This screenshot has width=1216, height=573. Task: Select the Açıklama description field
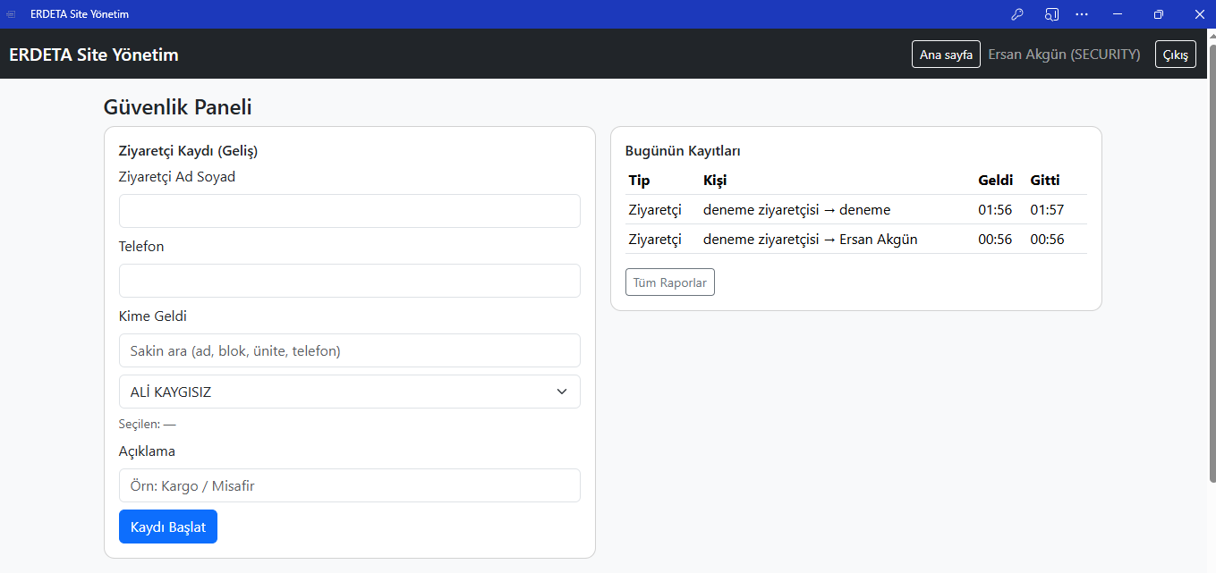pos(349,485)
